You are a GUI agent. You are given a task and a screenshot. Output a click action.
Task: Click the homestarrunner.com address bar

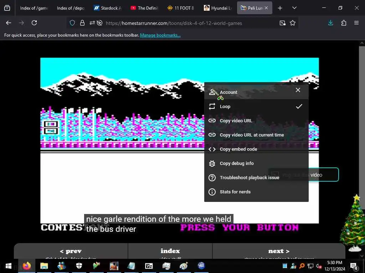[174, 23]
